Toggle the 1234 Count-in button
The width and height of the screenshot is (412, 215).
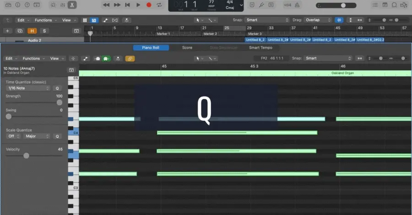point(287,5)
